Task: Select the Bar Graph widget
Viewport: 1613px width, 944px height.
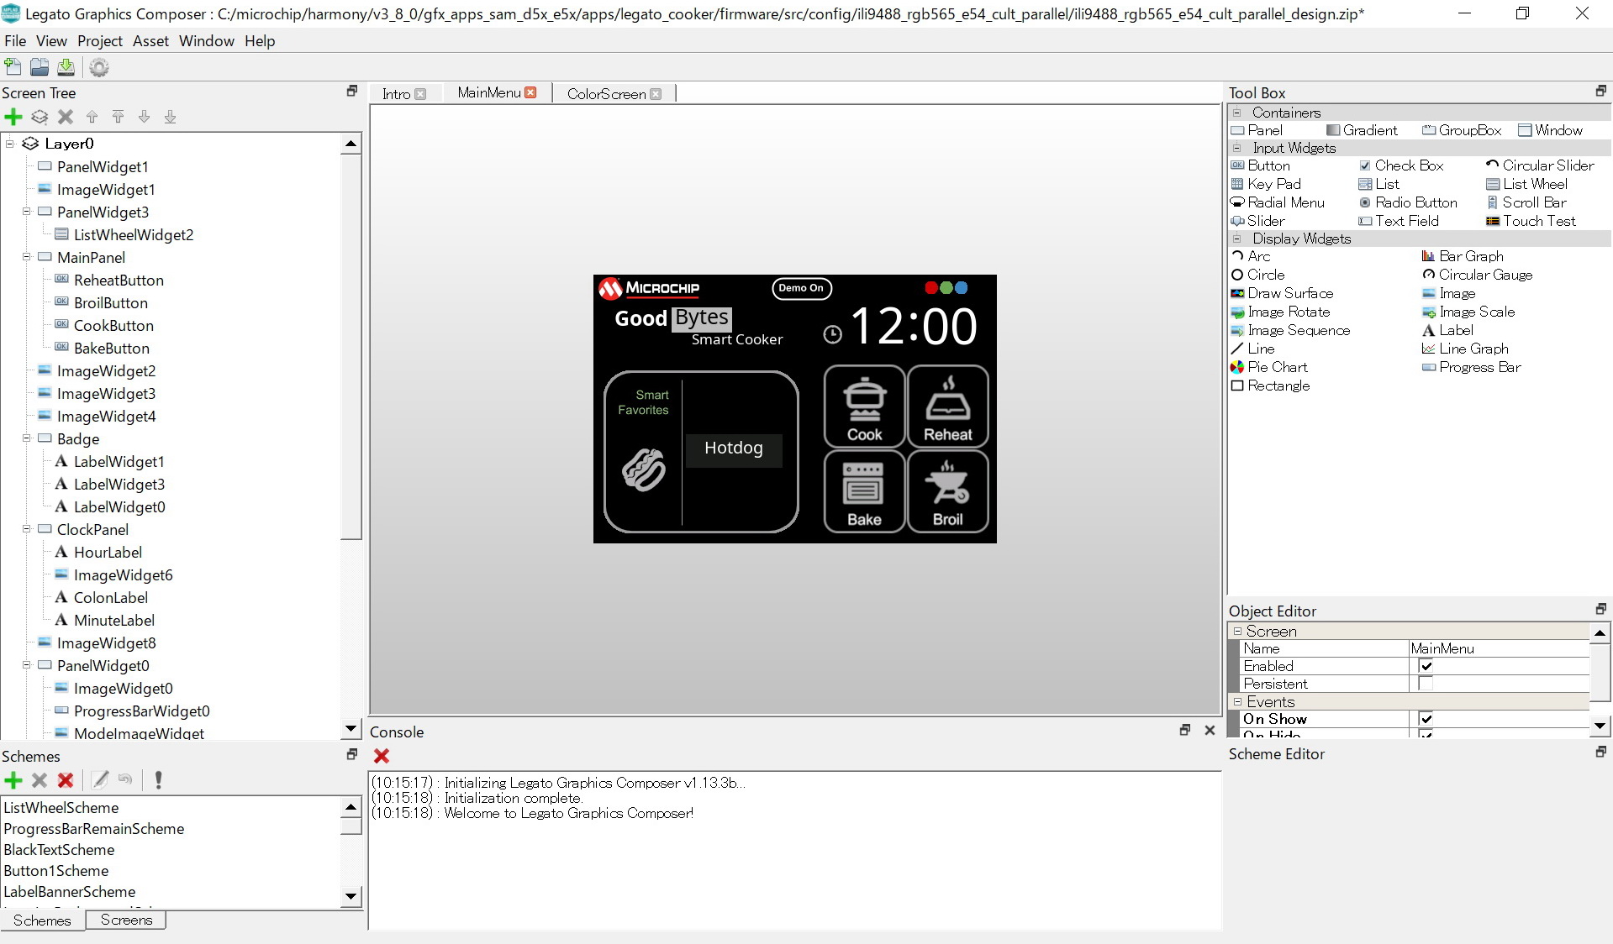Action: [x=1463, y=256]
